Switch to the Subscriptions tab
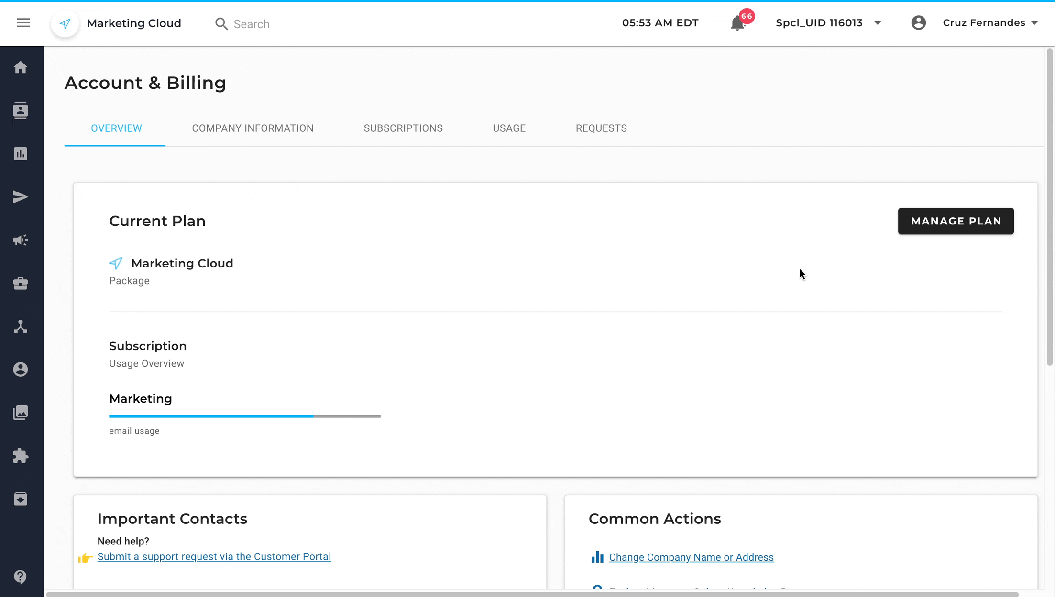Viewport: 1055px width, 597px height. [403, 128]
